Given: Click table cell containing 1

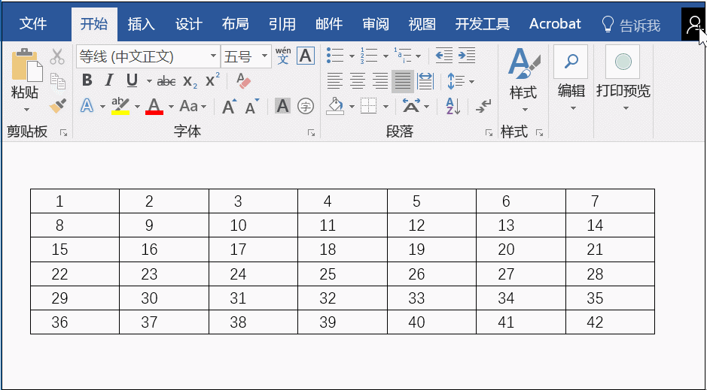Looking at the screenshot, I should pos(75,201).
